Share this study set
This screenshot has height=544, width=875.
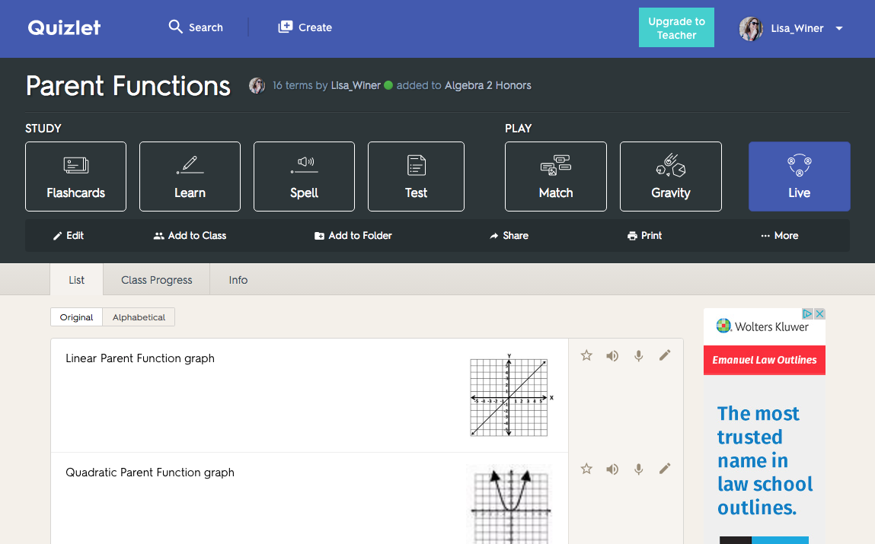coord(509,236)
